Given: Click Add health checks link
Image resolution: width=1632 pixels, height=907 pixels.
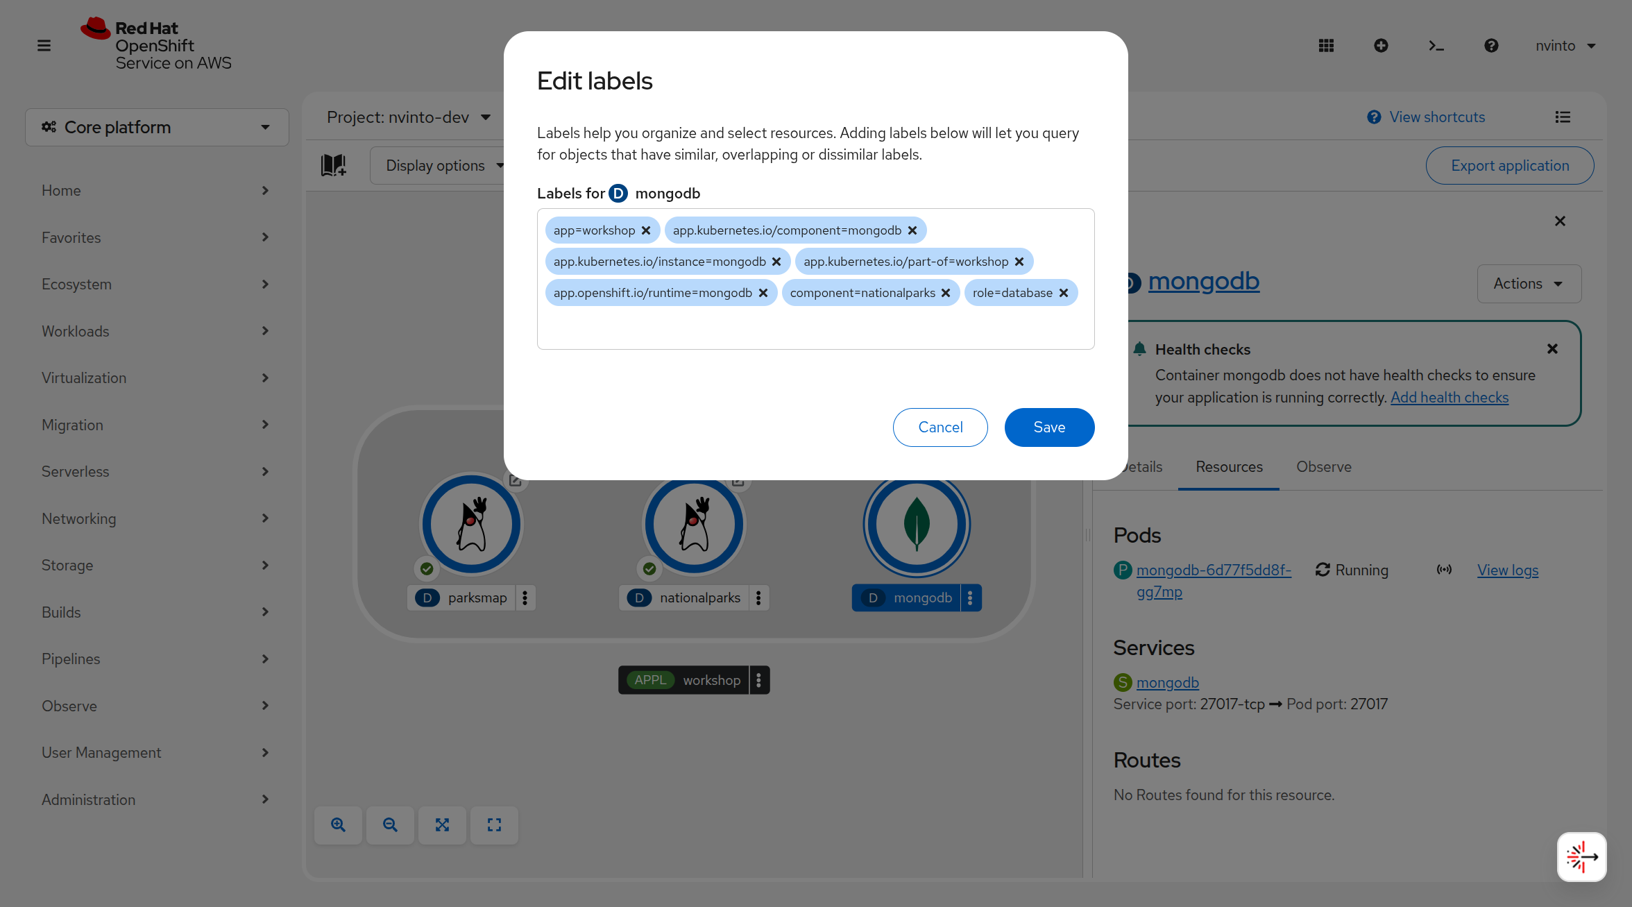Looking at the screenshot, I should tap(1450, 397).
